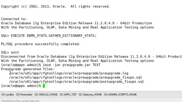
Task: Click 'Preupgrade generated files:' text
Action: (28, 69)
